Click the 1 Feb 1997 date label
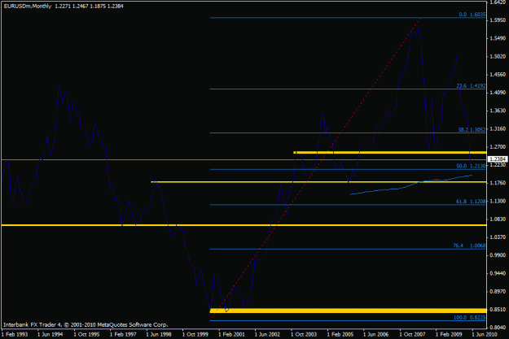Screen dimensions: 509x339 123,334
